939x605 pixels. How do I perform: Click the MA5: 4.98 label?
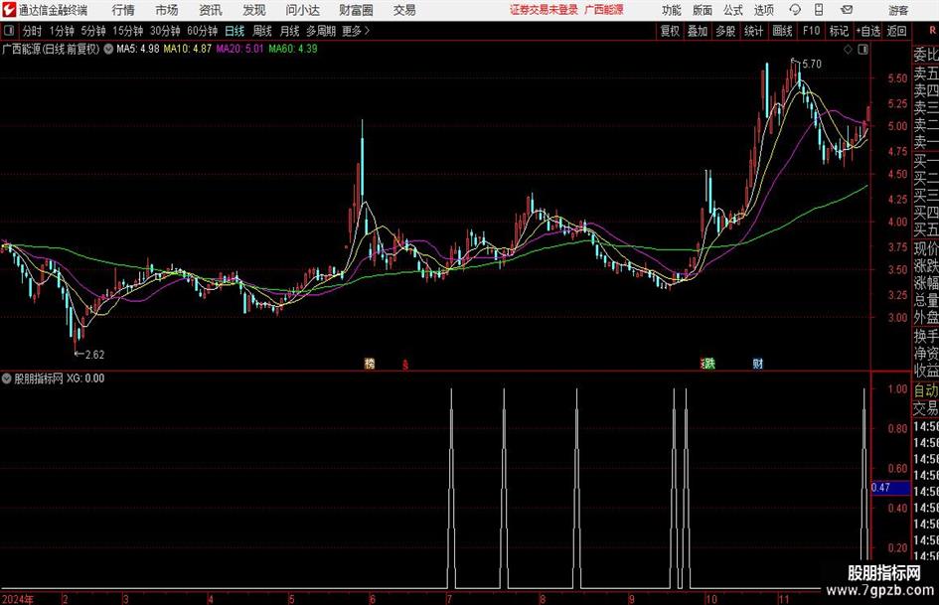point(138,49)
